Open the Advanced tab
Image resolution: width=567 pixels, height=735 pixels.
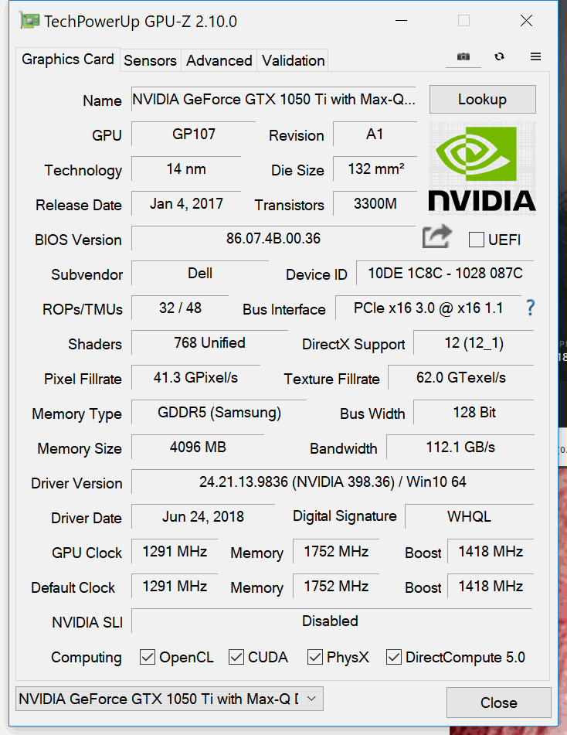tap(219, 60)
